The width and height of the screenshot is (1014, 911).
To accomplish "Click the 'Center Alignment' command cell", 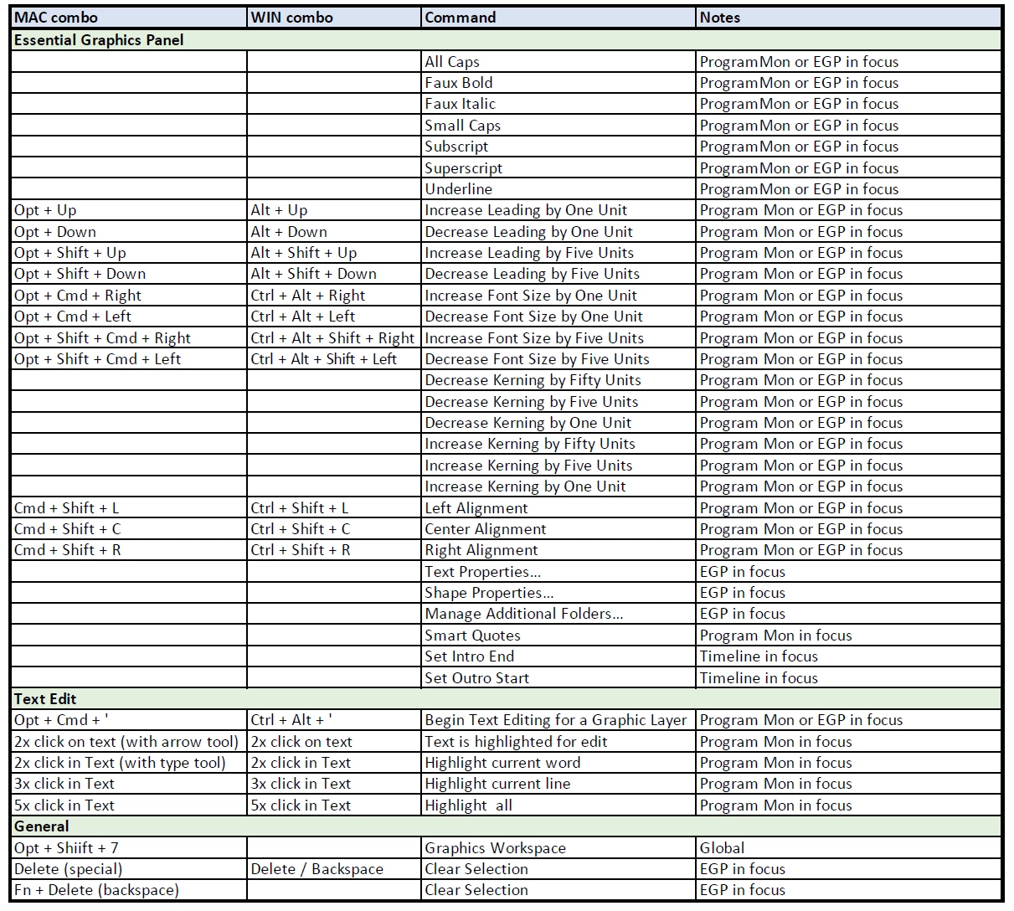I will pyautogui.click(x=558, y=529).
